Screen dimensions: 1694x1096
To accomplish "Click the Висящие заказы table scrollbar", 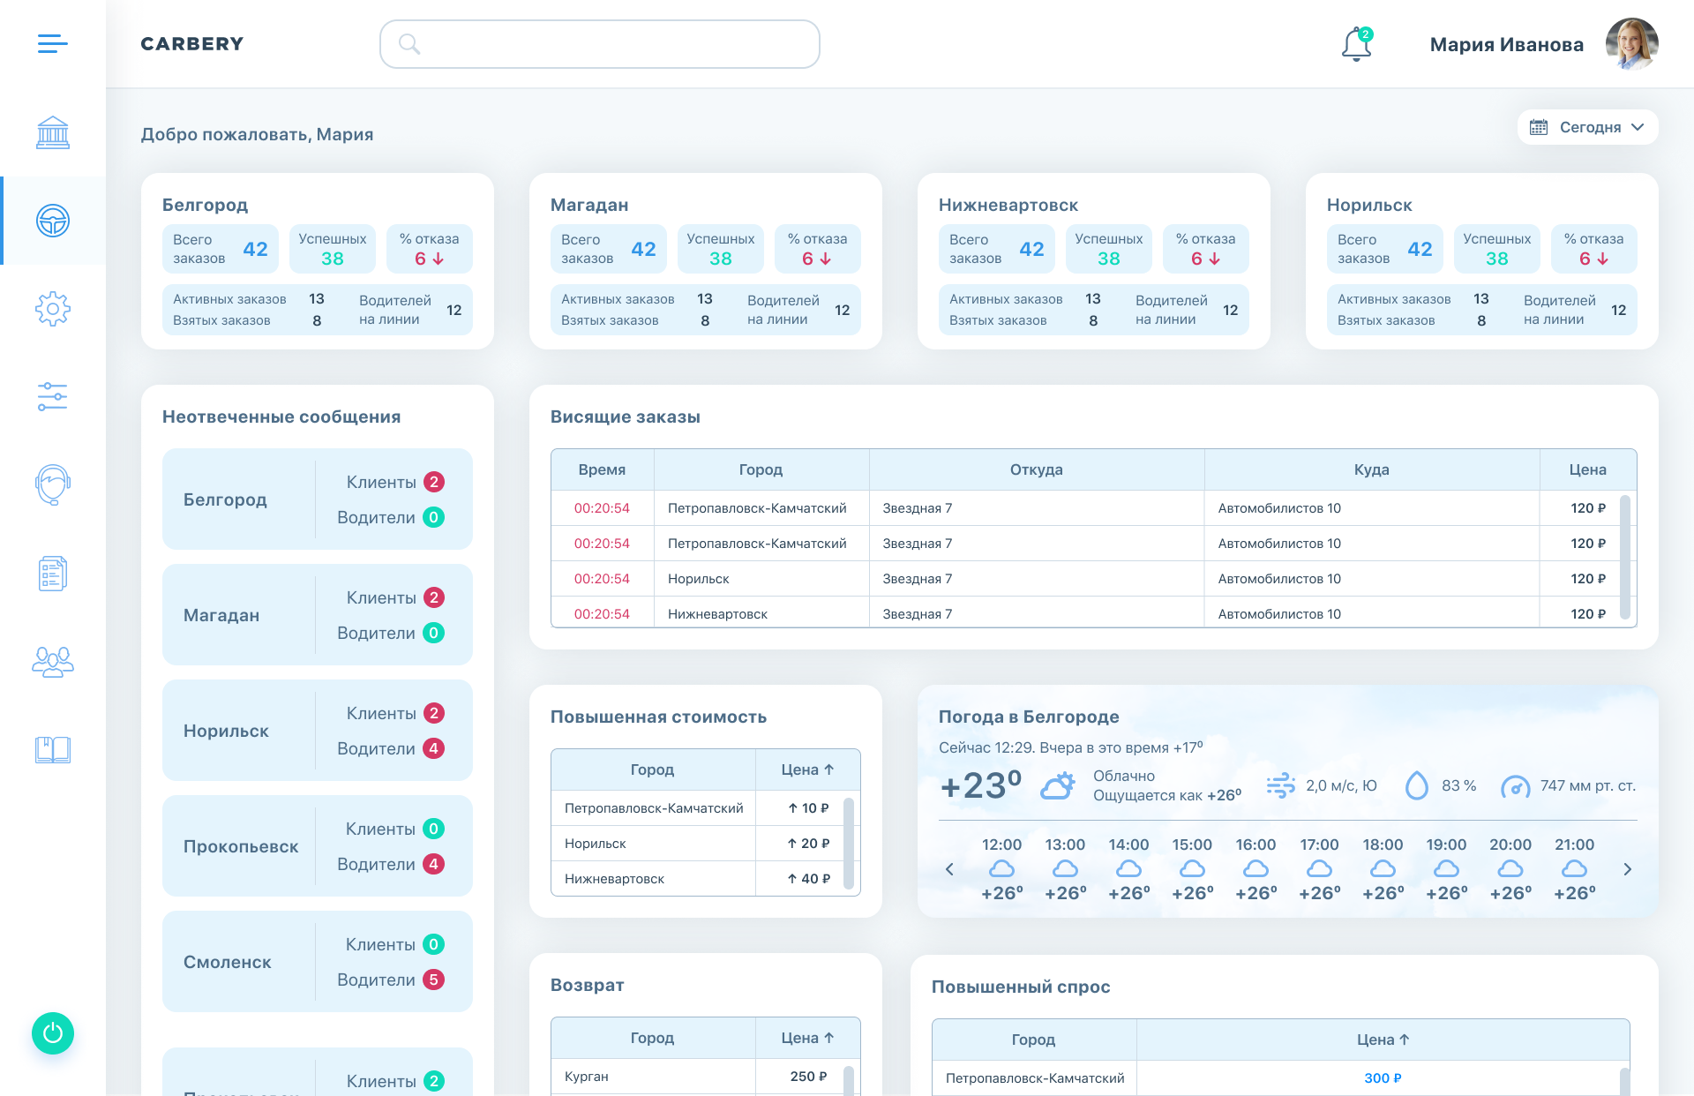I will [x=1625, y=559].
